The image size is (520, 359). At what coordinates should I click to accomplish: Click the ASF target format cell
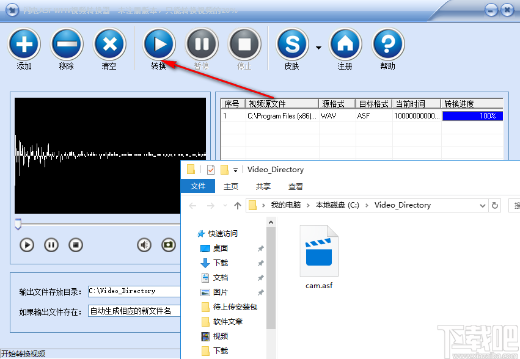point(374,116)
